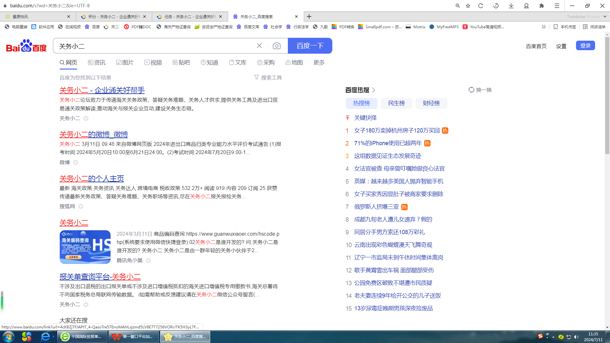
Task: Open the HS 海关编码查询 thumbnail image
Action: coord(85,247)
